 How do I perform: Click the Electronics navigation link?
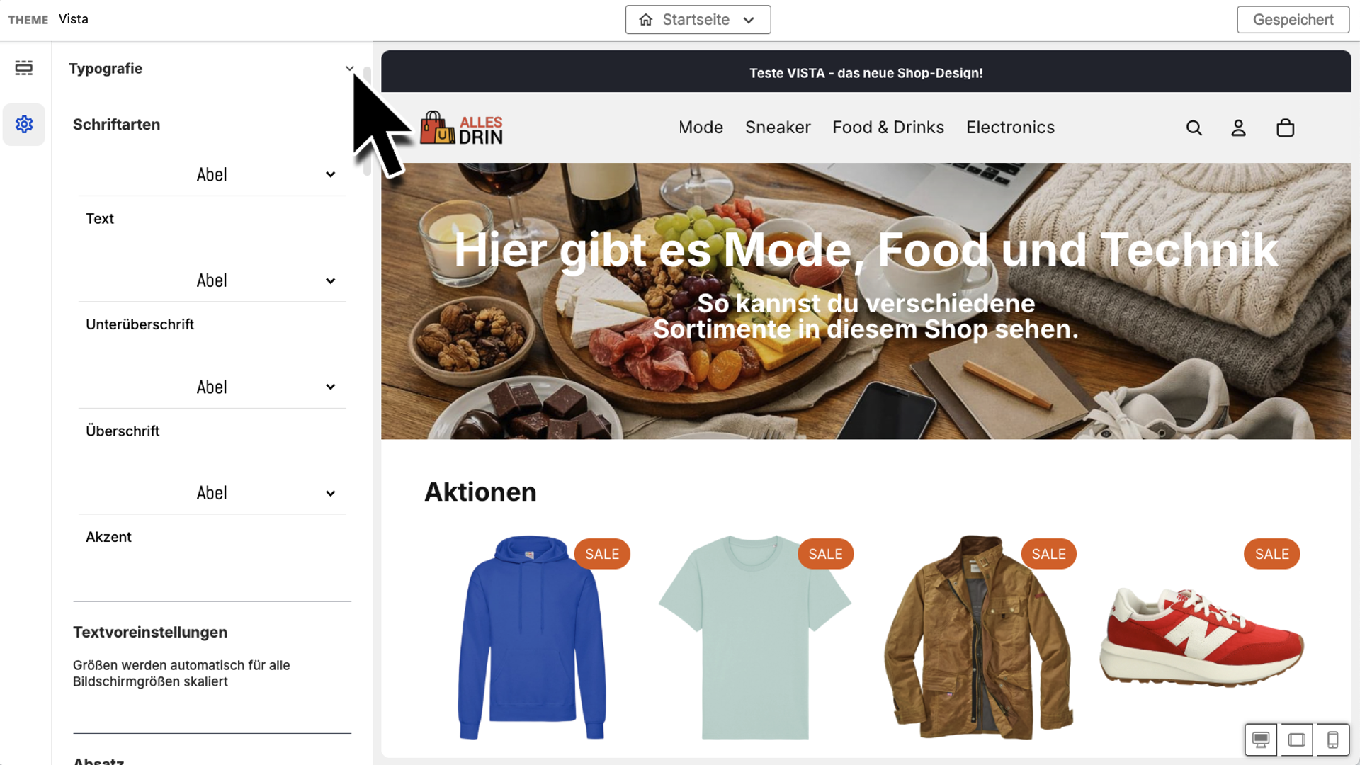click(1010, 127)
